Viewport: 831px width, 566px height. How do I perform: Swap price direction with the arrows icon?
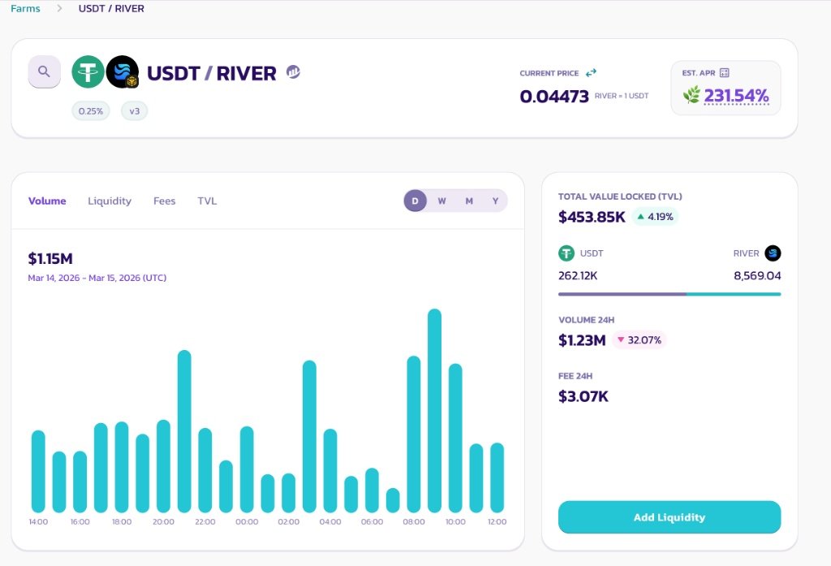591,72
